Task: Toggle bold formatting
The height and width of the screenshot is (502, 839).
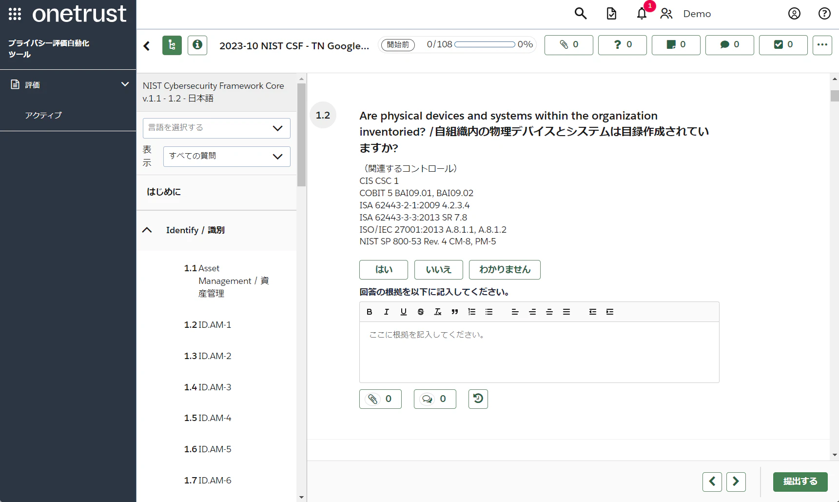Action: coord(370,312)
